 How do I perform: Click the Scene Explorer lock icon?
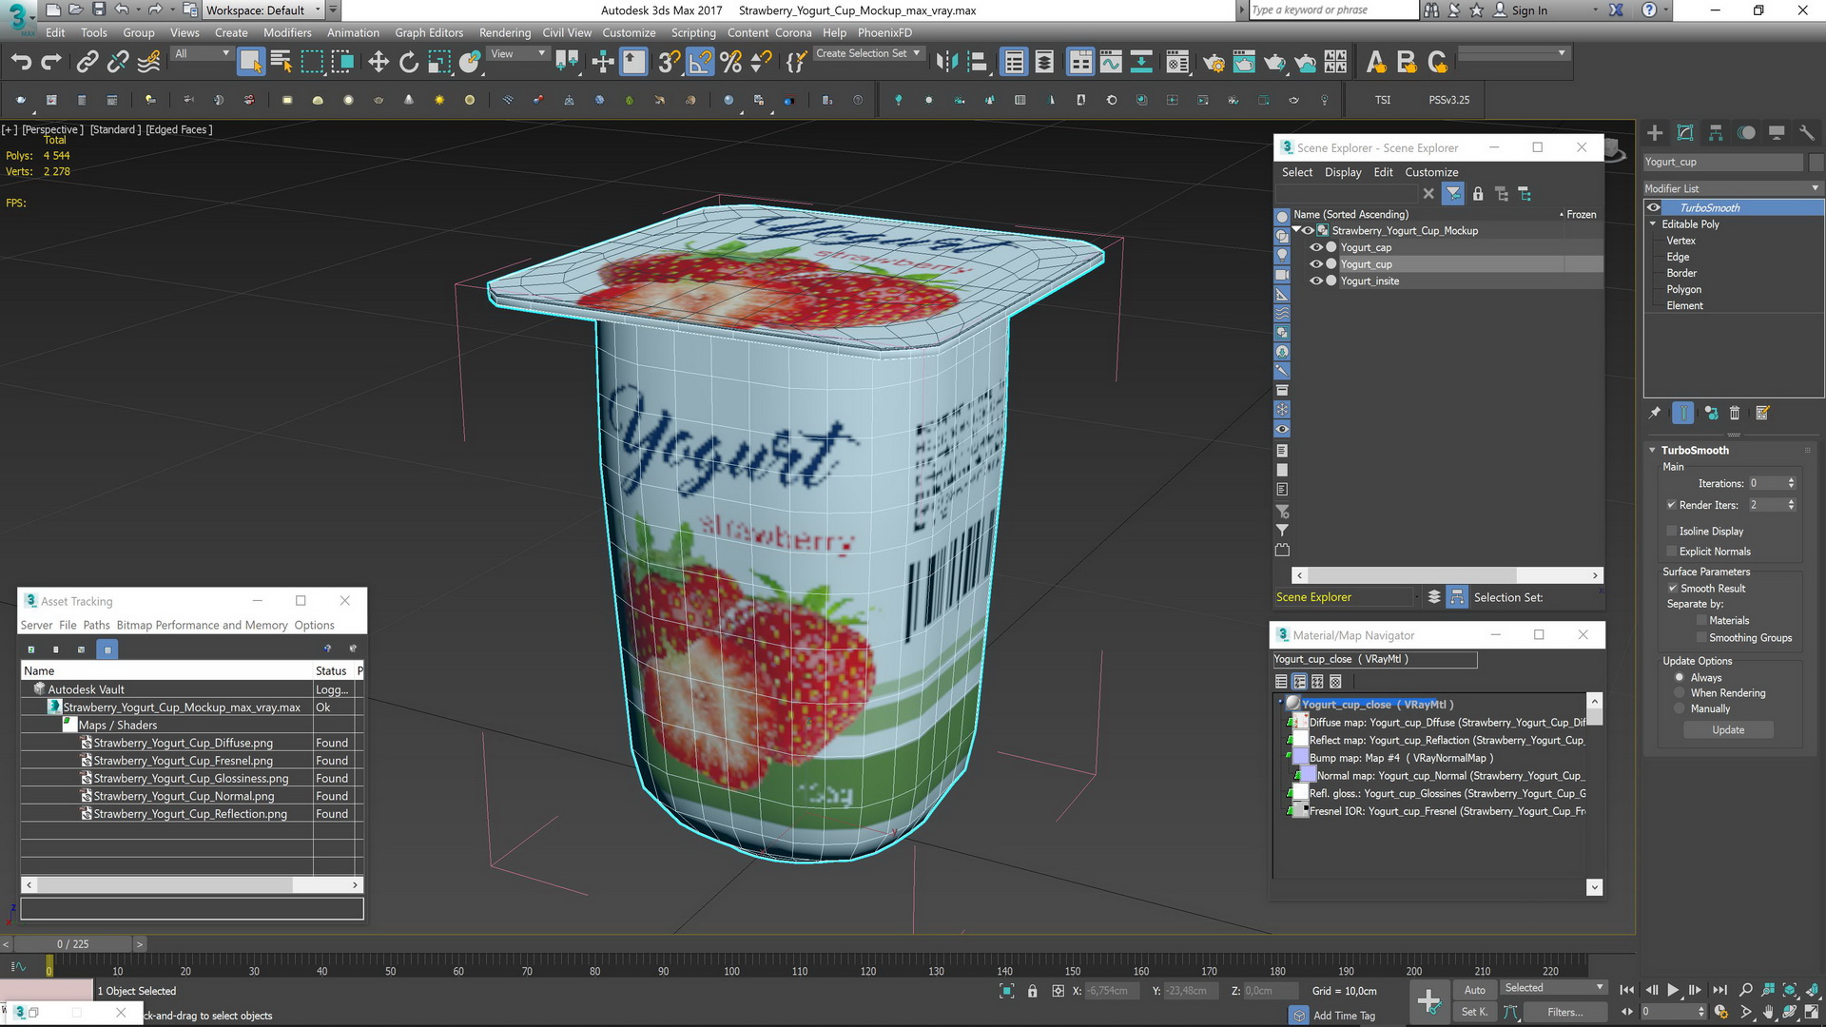point(1478,194)
